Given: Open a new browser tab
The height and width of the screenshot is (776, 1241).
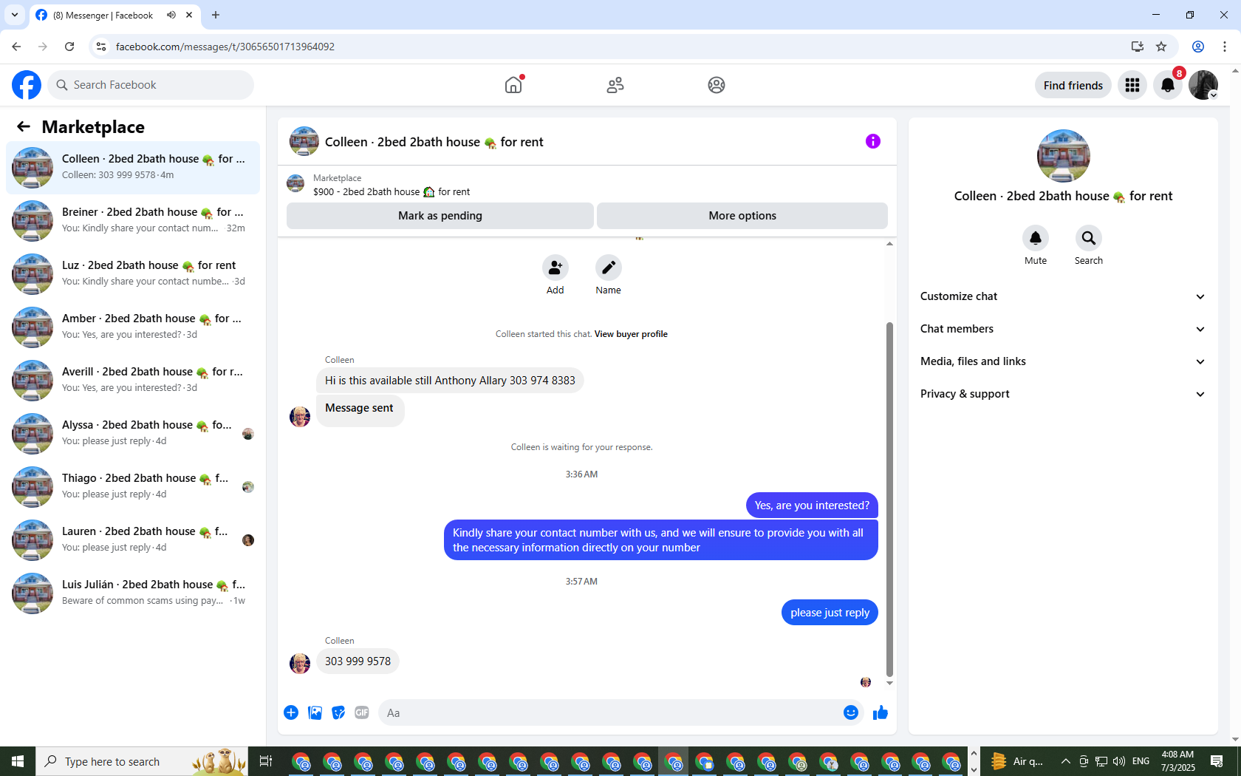Looking at the screenshot, I should click(x=216, y=15).
